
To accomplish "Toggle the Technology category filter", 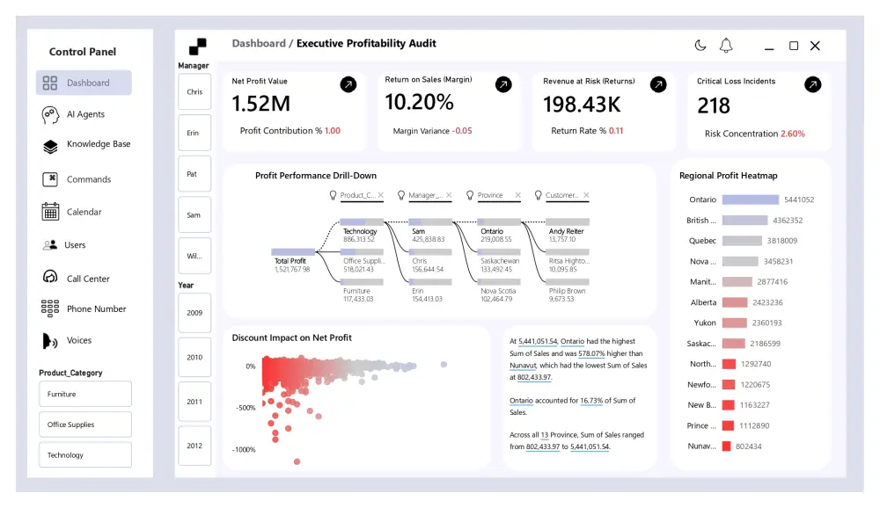I will click(84, 454).
